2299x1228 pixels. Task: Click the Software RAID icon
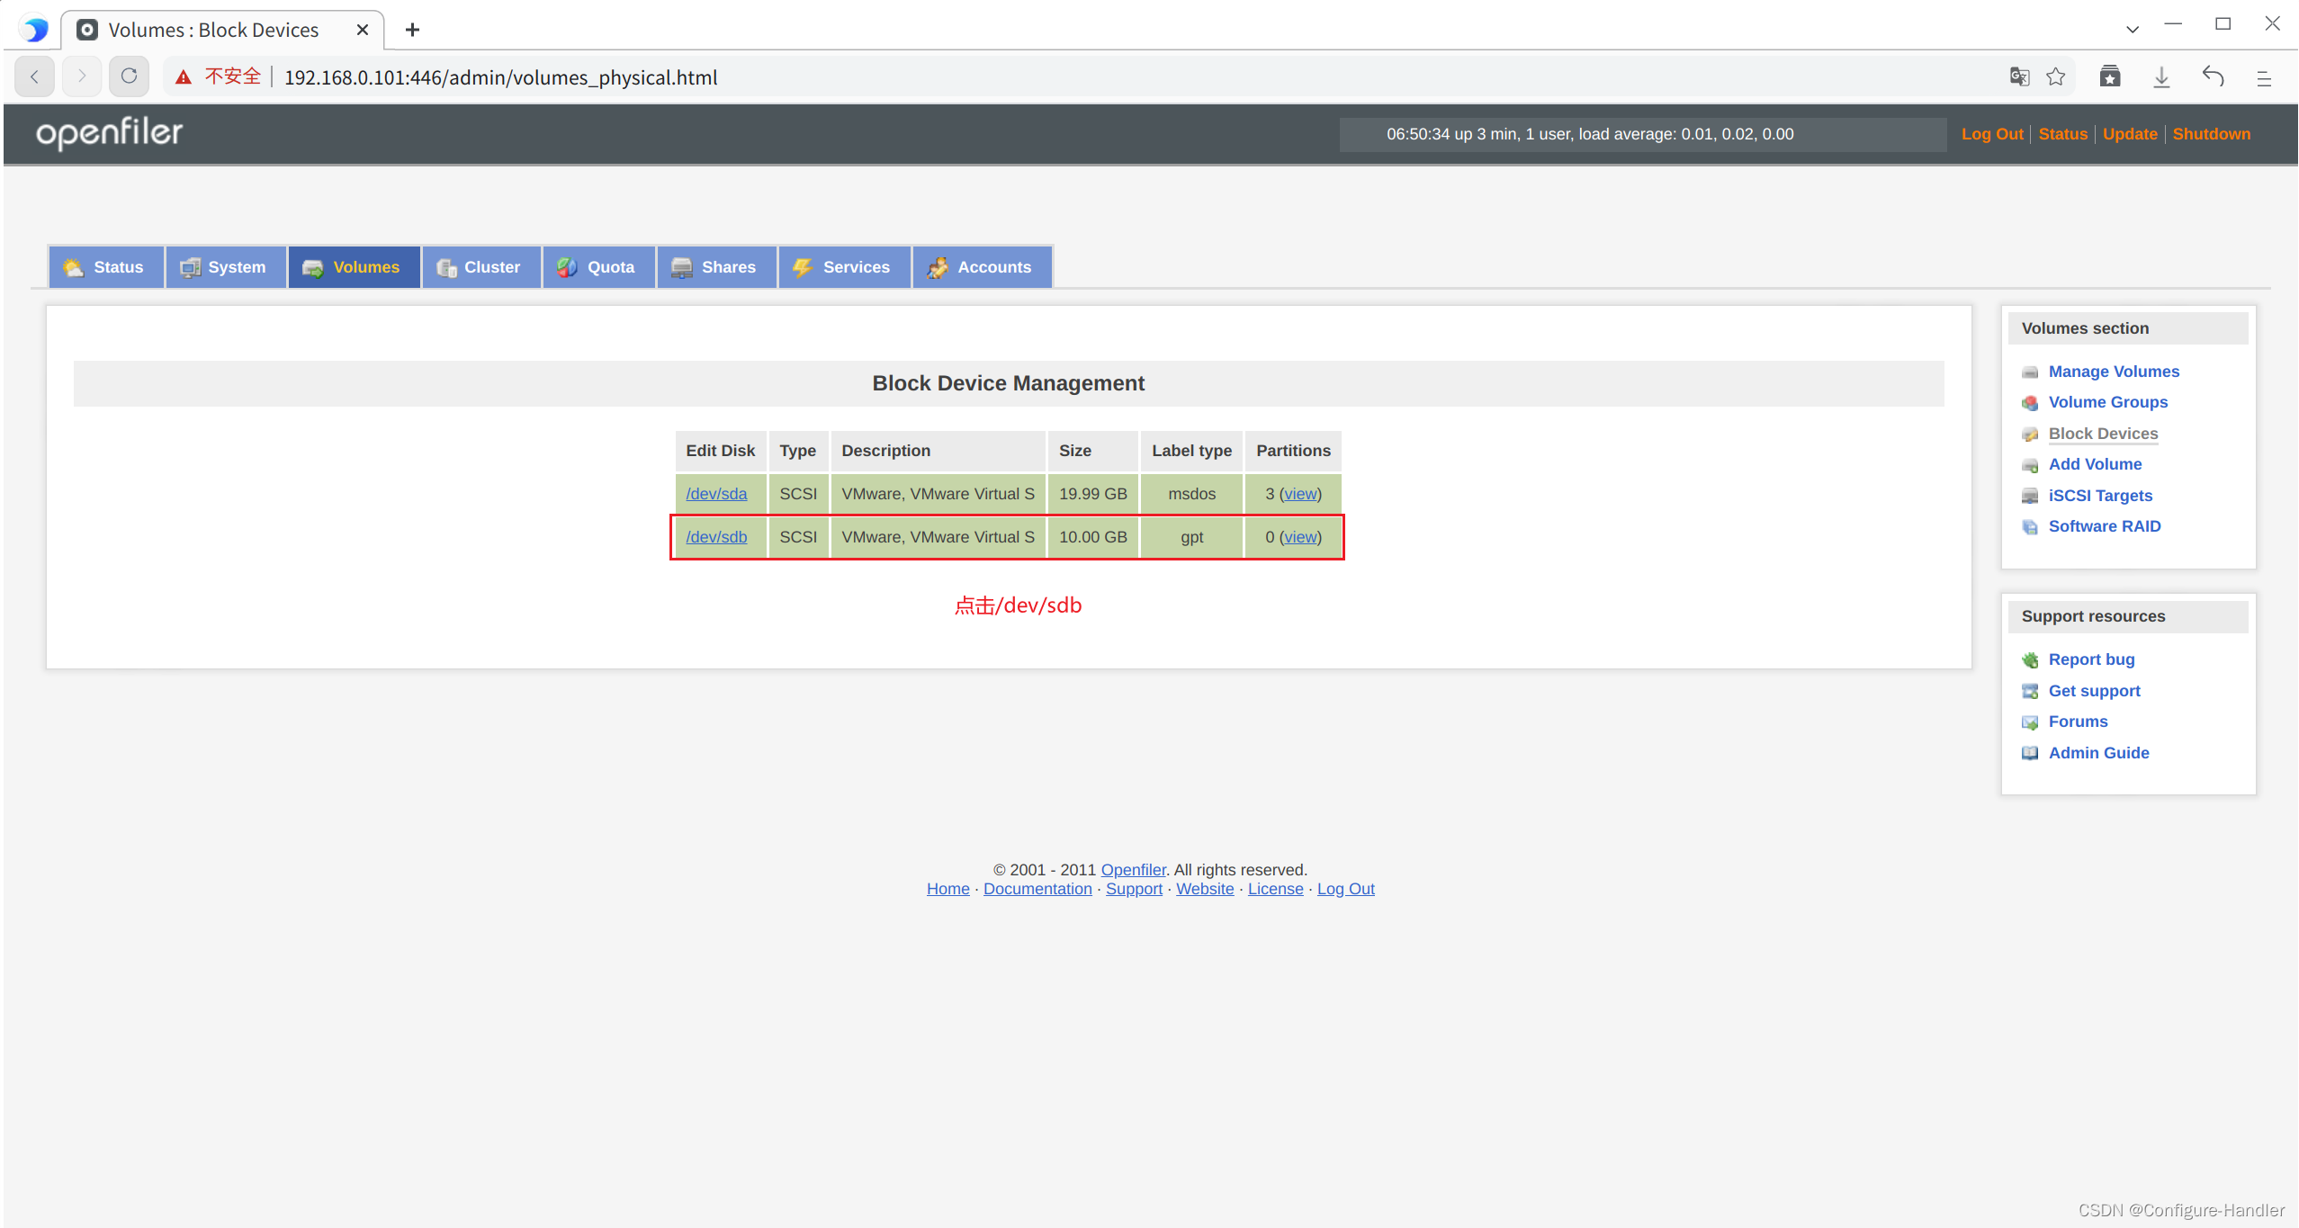tap(2032, 527)
